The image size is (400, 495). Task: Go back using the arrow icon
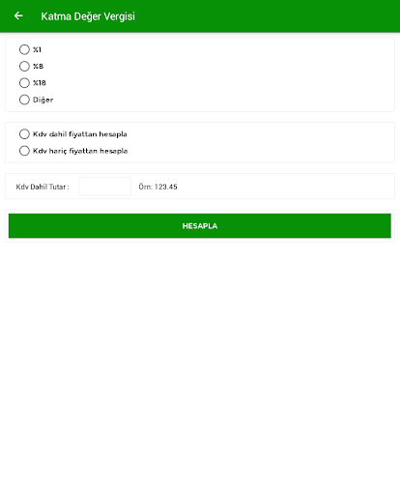point(18,15)
